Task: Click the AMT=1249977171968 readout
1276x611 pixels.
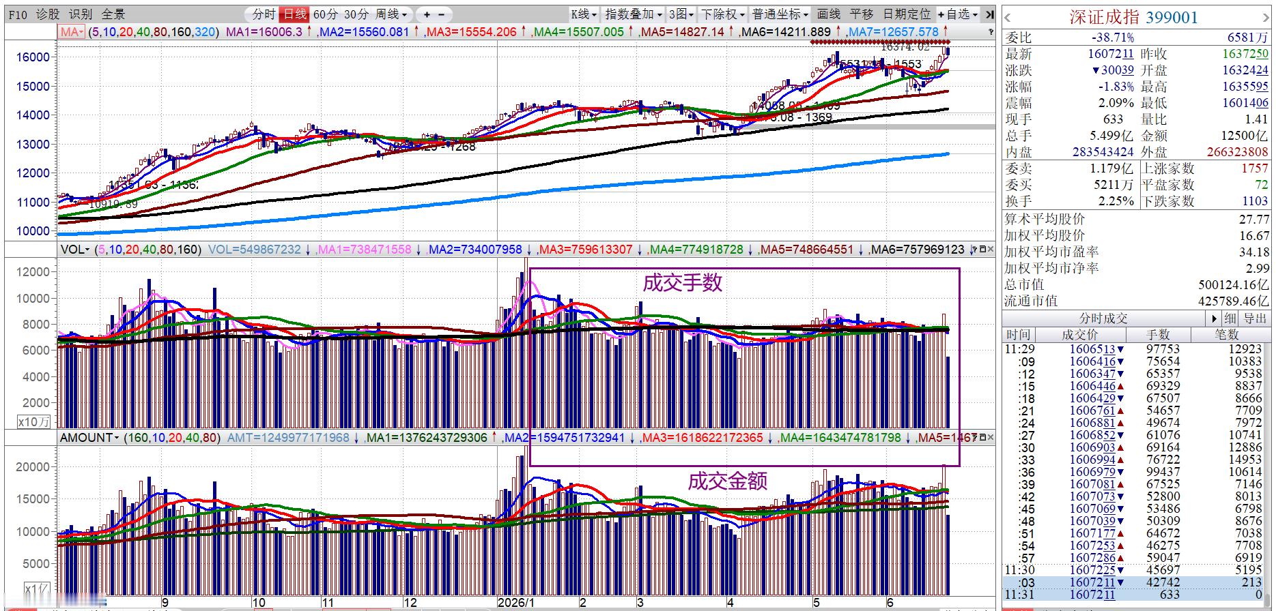Action: click(x=288, y=438)
